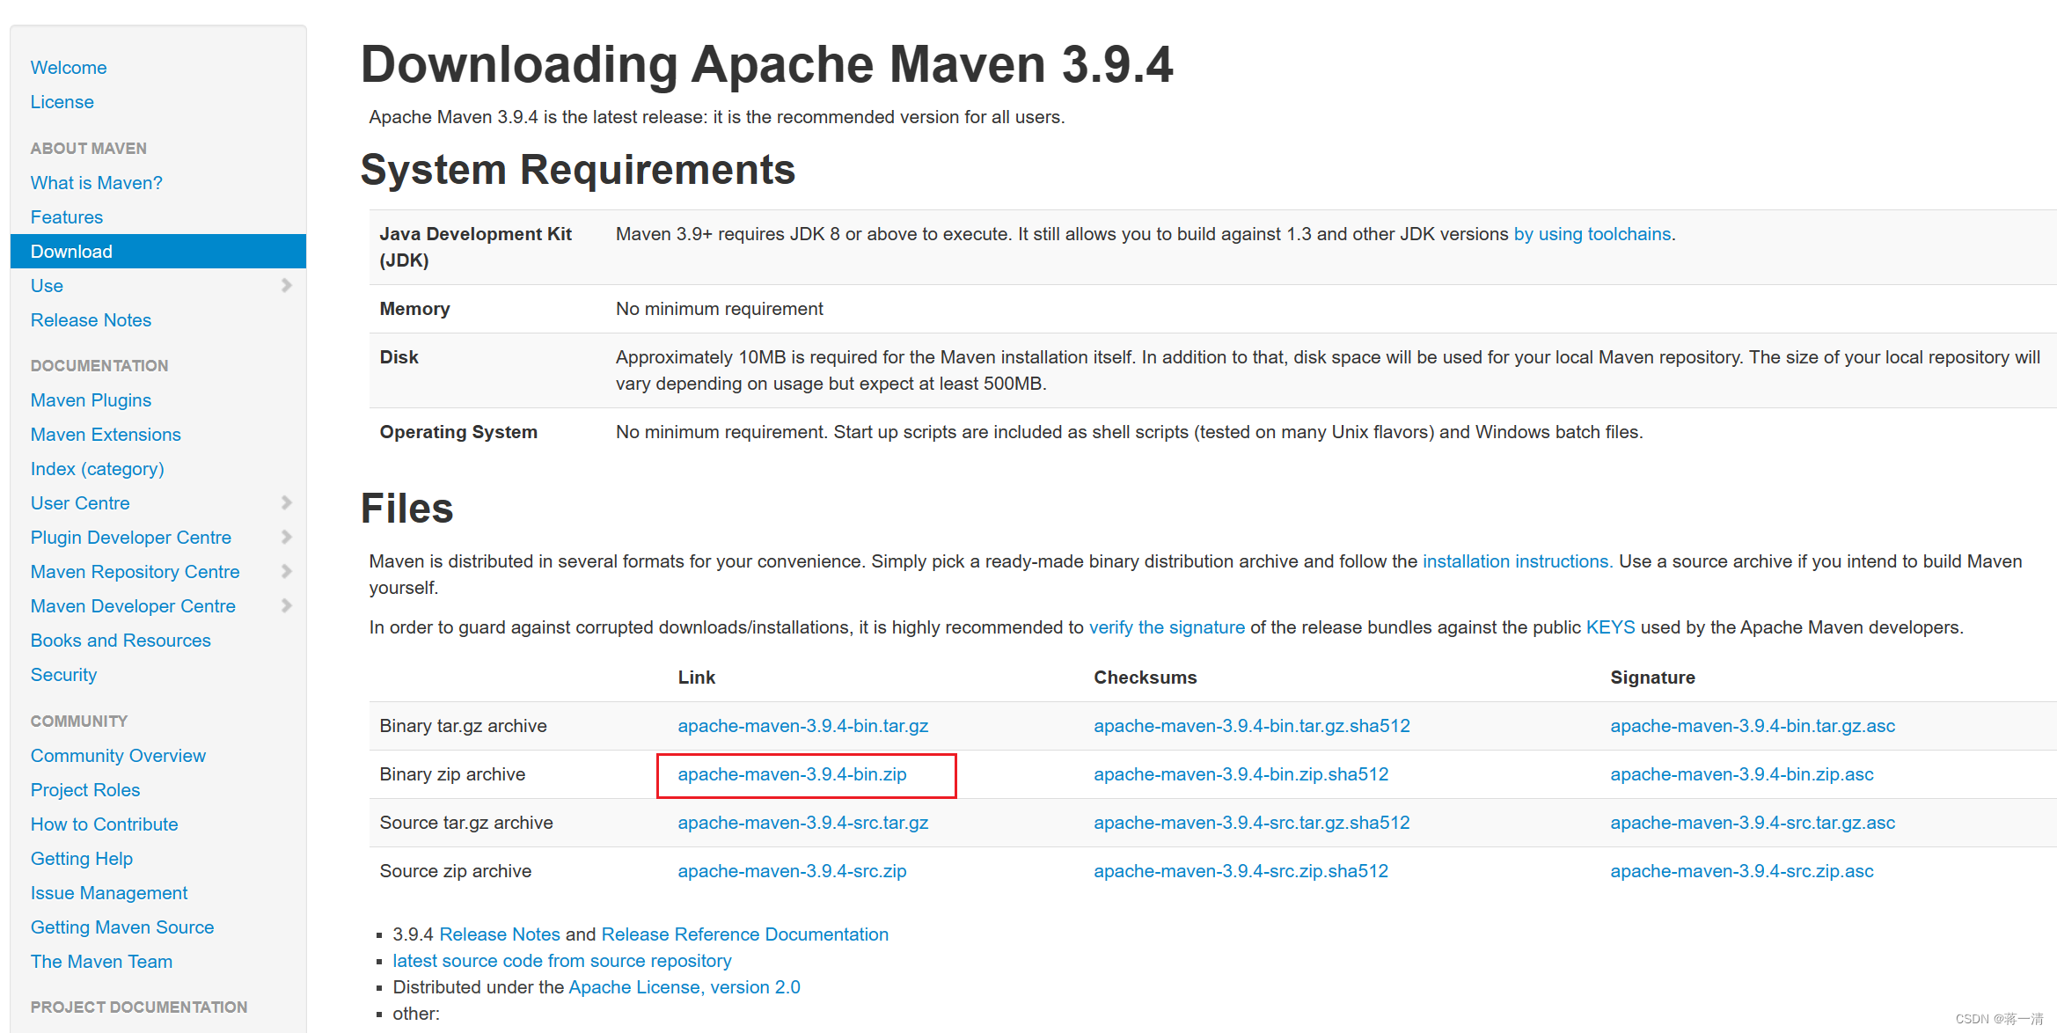Screen dimensions: 2057x1033
Task: Navigate to the Welcome page
Action: pos(68,67)
